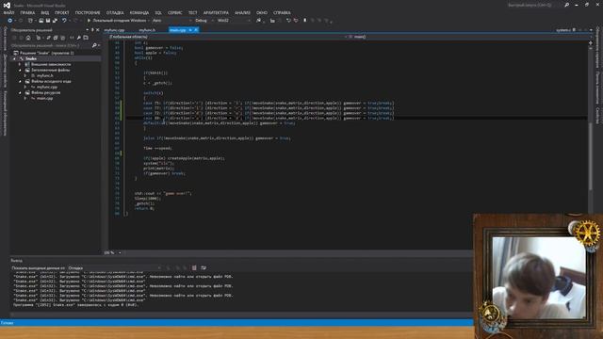603x339 pixels.
Task: Open the АНАЛИЗ menu
Action: point(242,12)
